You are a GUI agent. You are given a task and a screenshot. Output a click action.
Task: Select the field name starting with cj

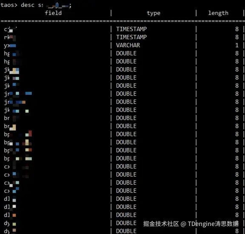[10, 29]
